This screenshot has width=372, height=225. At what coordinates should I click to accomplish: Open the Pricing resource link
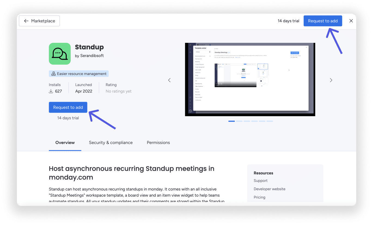(x=260, y=197)
